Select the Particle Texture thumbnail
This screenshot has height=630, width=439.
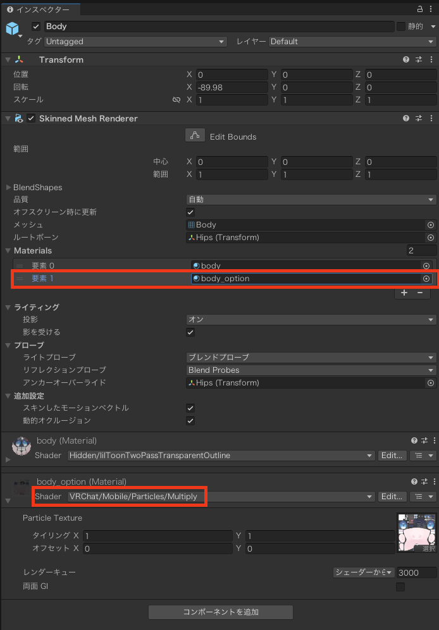[x=416, y=531]
